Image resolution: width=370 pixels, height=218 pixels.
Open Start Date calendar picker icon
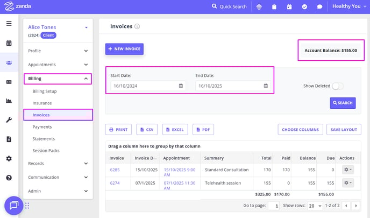(x=181, y=86)
